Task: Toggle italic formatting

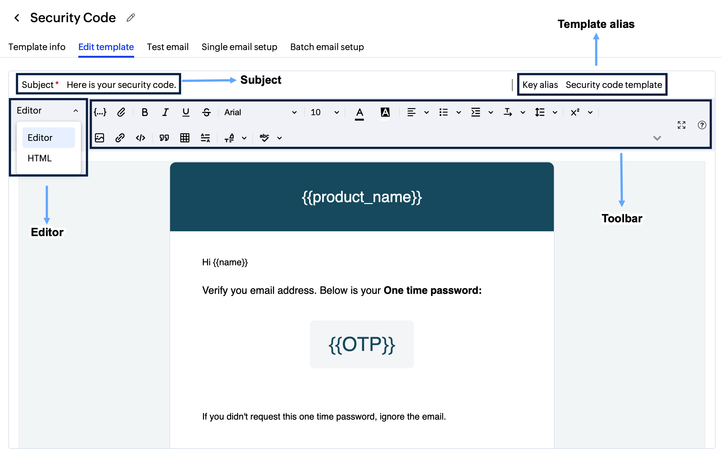Action: 166,112
